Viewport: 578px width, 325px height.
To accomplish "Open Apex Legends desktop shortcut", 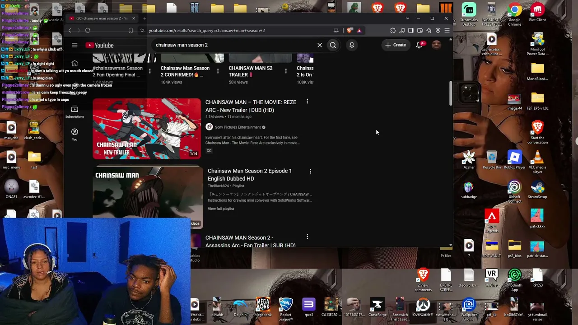I will [x=492, y=221].
